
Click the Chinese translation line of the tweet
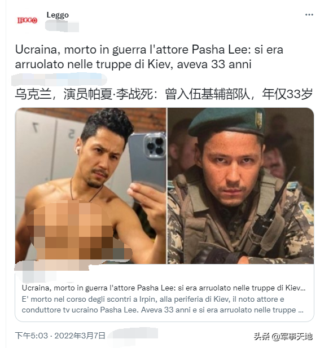[164, 94]
